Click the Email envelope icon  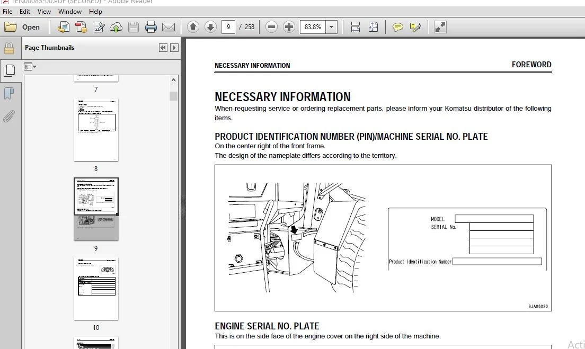tap(169, 27)
